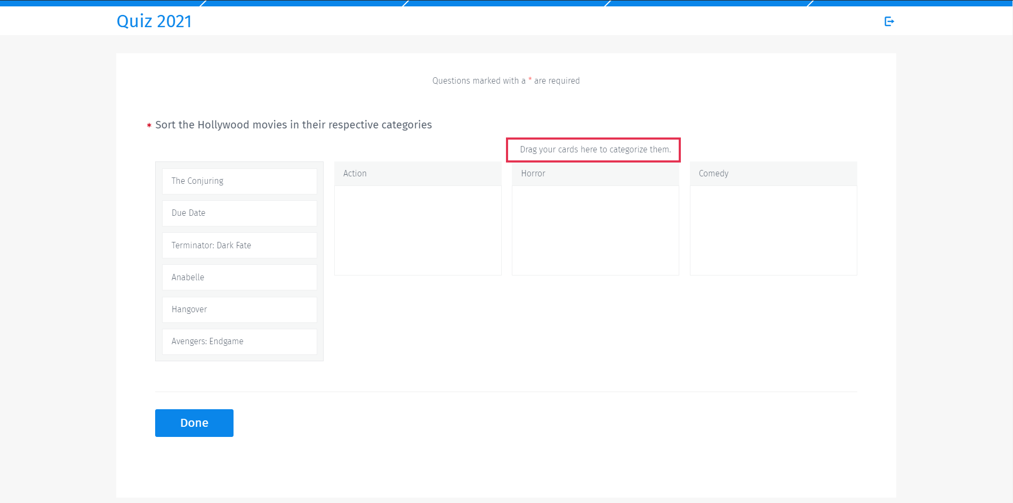1013x503 pixels.
Task: Pick the Avengers: Endgame card
Action: (239, 341)
